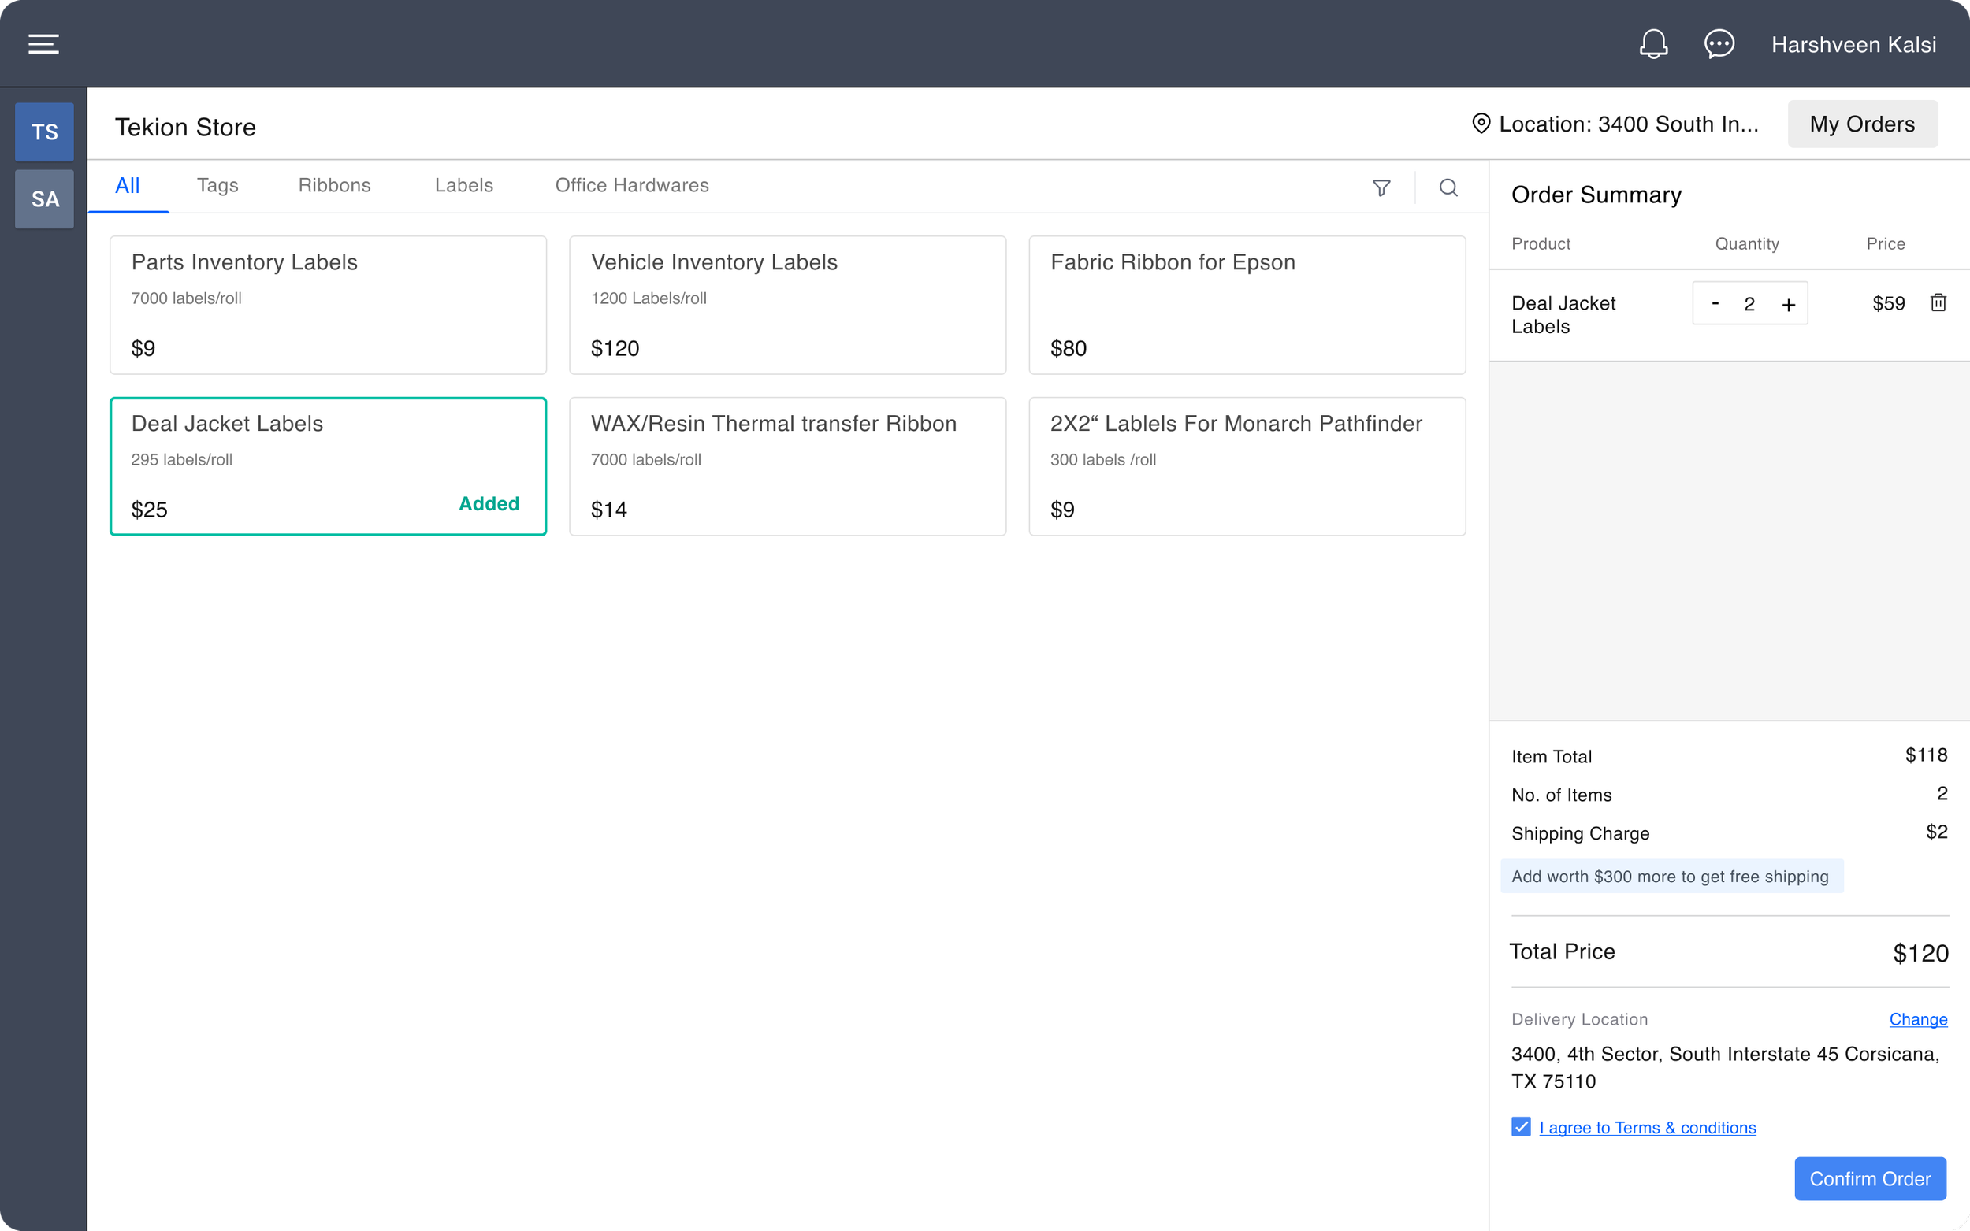
Task: Click the Item Total value $118
Action: pos(1926,755)
